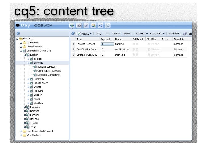This screenshot has height=146, width=207.
Task: Click the 'certification' name cell
Action: click(122, 49)
